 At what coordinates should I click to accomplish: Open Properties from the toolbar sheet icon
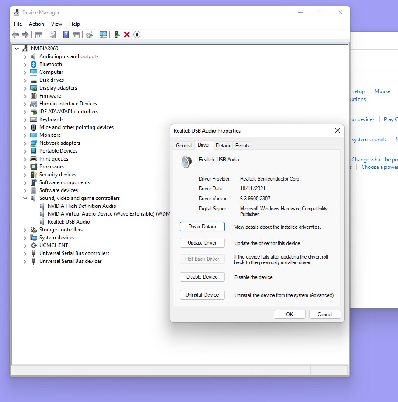coord(52,35)
